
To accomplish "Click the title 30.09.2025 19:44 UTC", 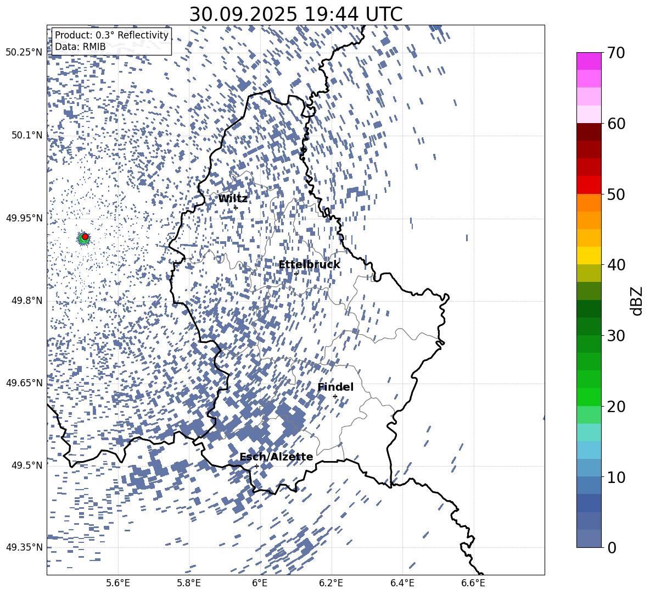I will [296, 14].
